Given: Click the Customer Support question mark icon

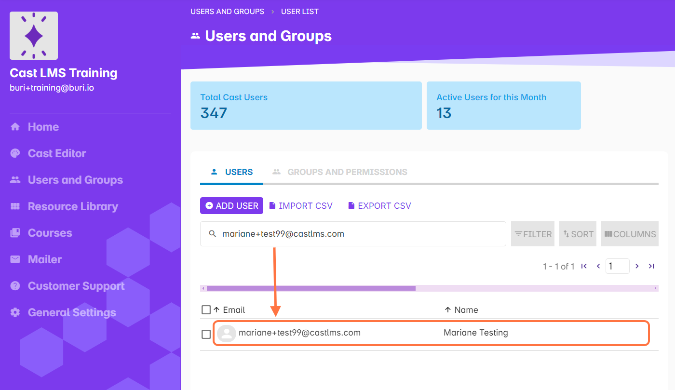Looking at the screenshot, I should [15, 286].
